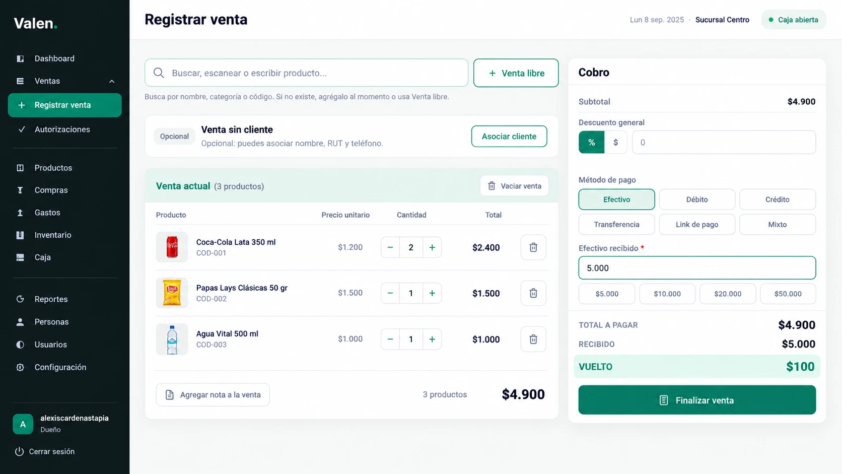Select Transferencia payment method
Screen dimensions: 842x474
click(x=617, y=225)
